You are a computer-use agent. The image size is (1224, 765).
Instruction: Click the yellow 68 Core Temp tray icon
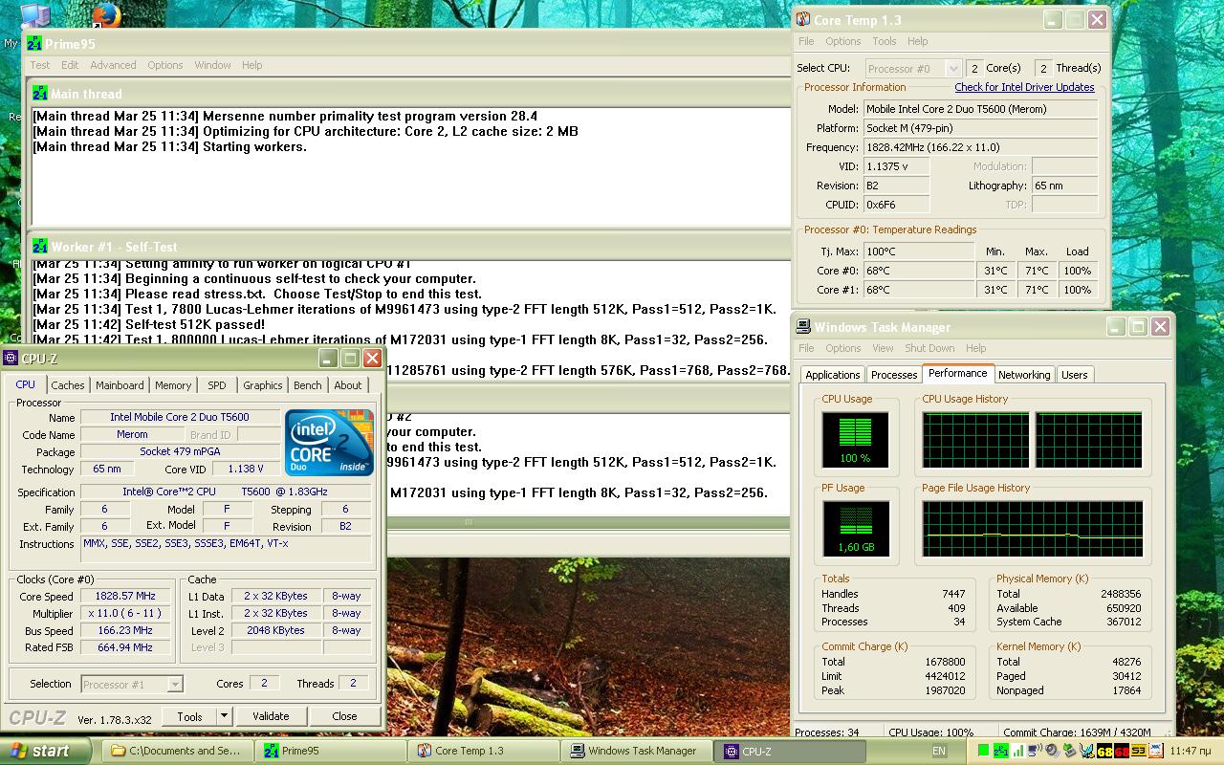[1104, 751]
